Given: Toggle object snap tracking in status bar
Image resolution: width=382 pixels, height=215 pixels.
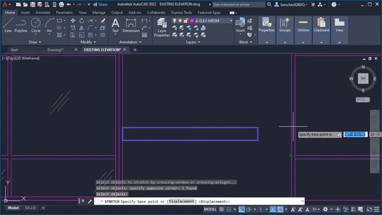Looking at the screenshot, I should tap(273, 209).
